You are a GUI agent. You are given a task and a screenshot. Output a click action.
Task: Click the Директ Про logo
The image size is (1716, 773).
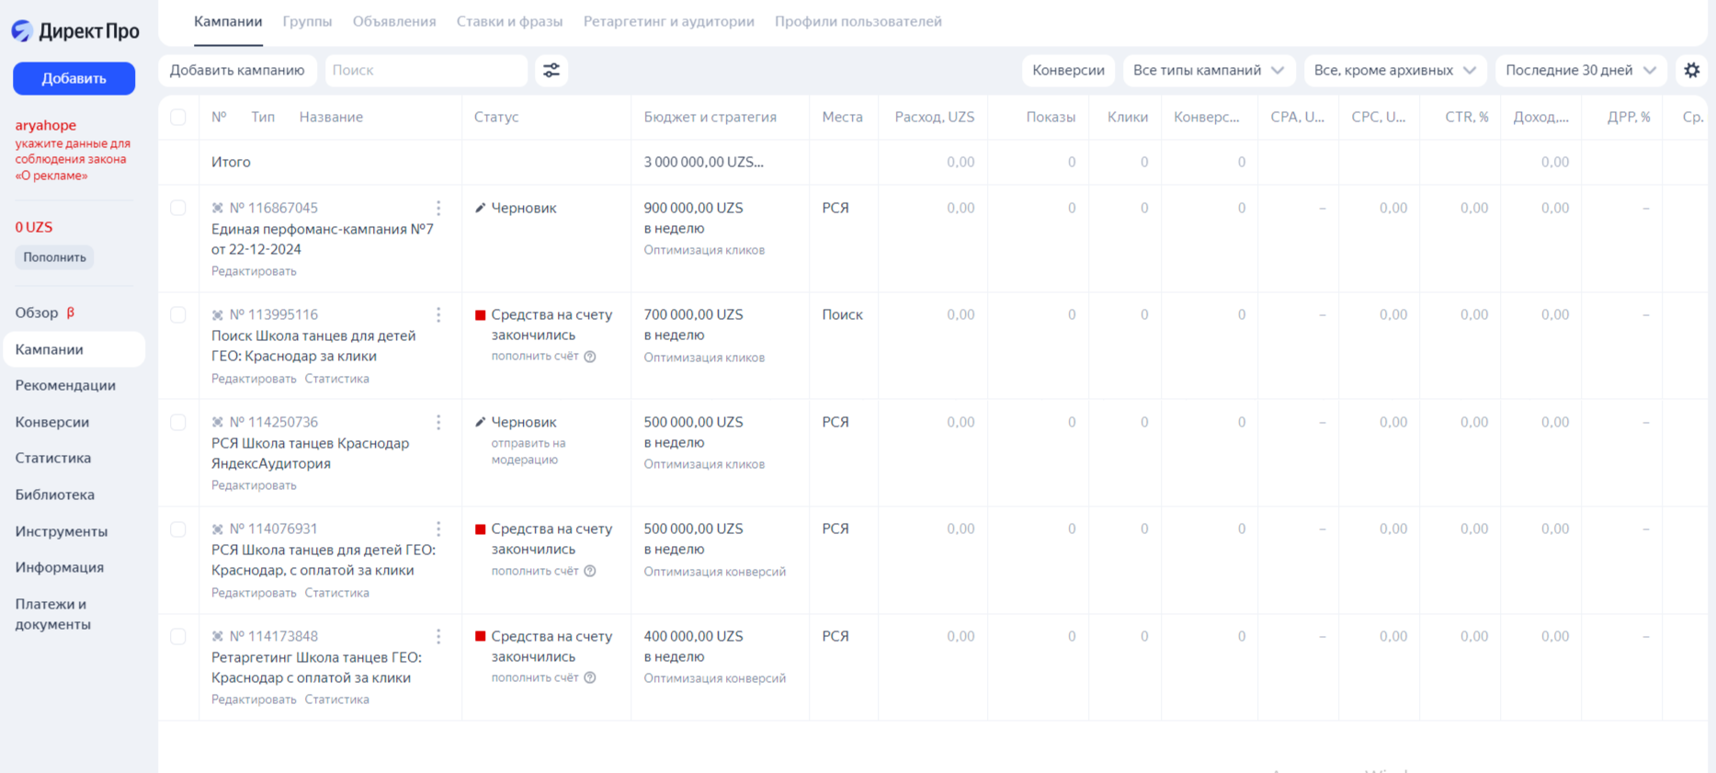coord(75,31)
